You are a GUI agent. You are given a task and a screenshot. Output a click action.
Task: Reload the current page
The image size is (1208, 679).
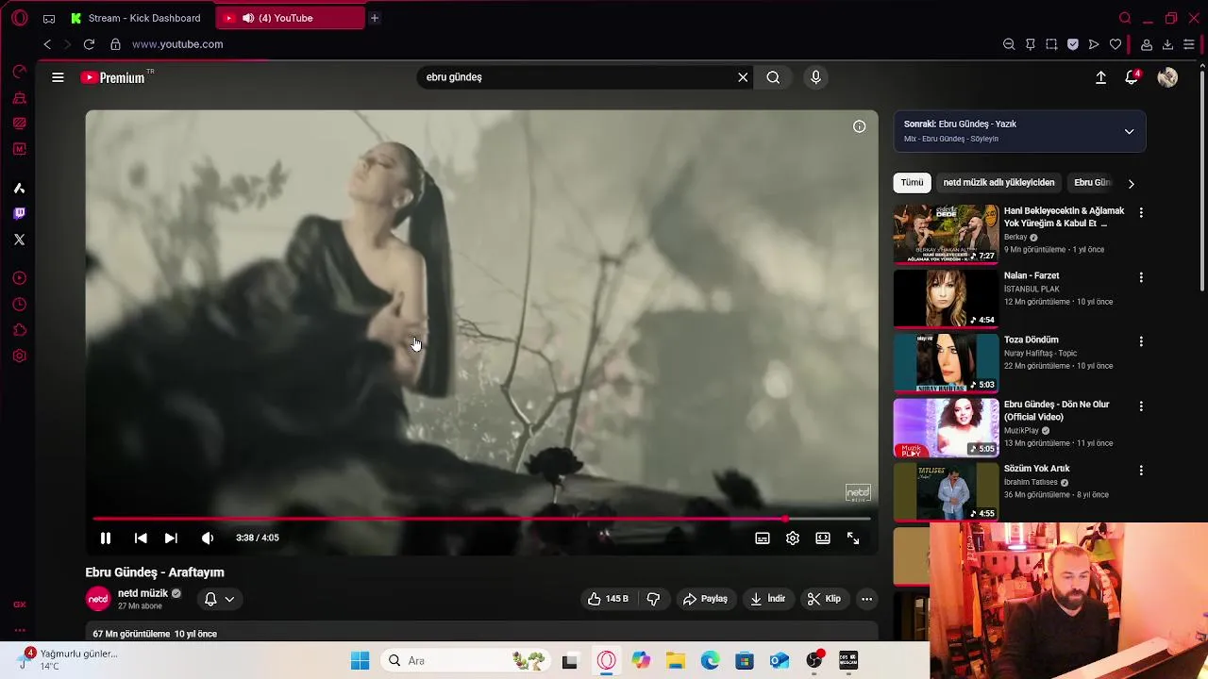pos(89,44)
